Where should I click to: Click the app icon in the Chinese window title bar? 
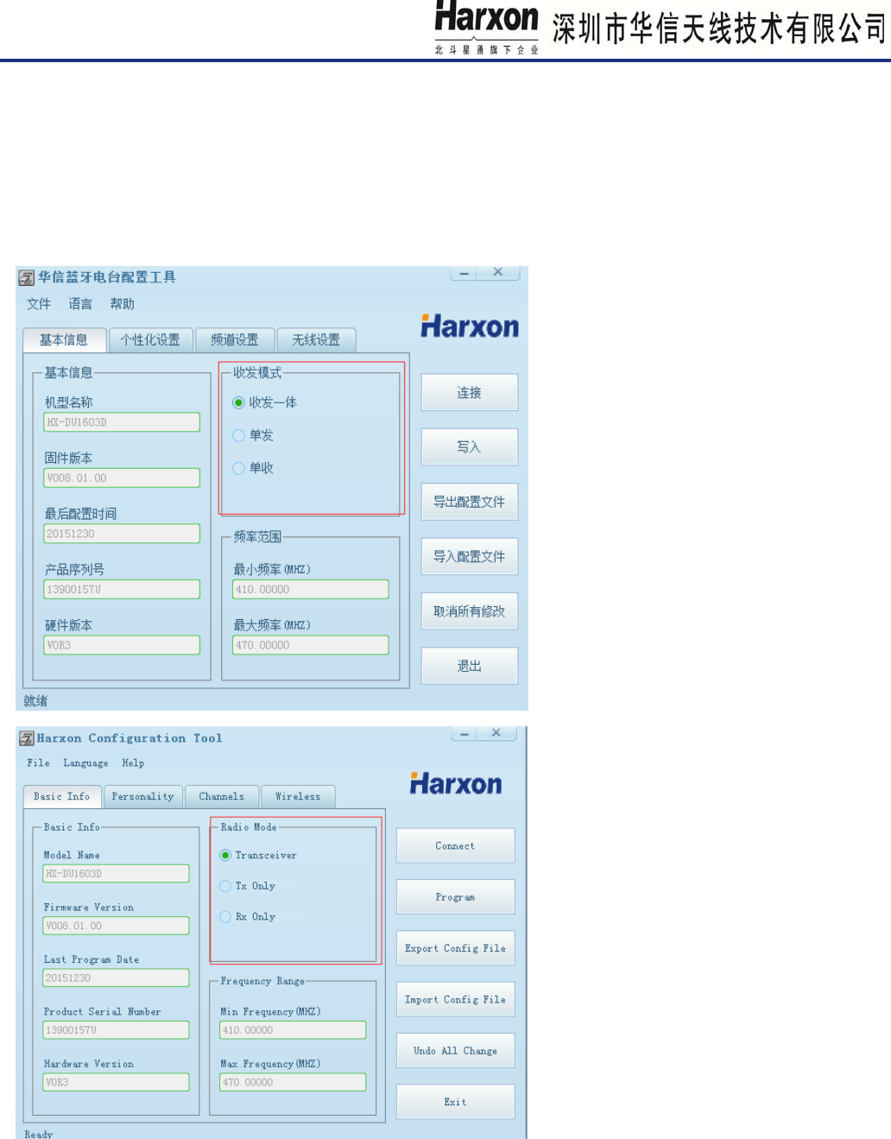27,277
